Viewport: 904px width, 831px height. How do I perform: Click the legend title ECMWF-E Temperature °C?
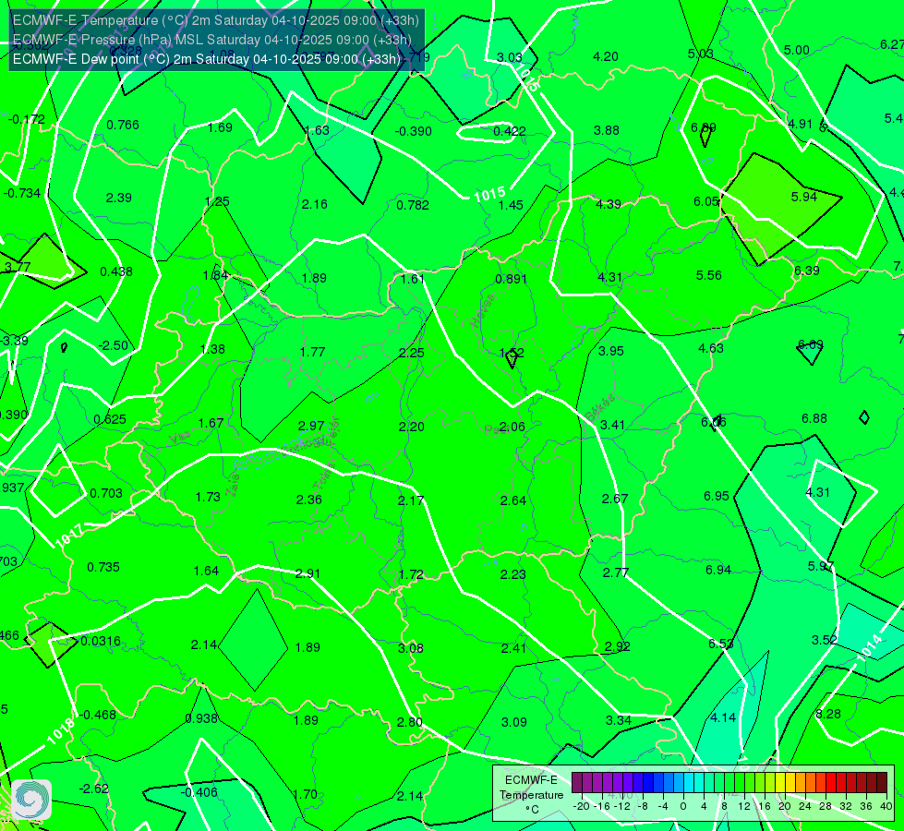(531, 795)
